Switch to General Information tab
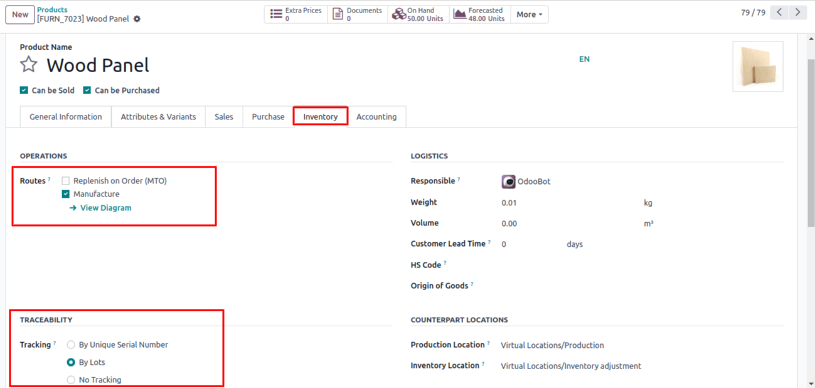Image resolution: width=815 pixels, height=388 pixels. [66, 117]
